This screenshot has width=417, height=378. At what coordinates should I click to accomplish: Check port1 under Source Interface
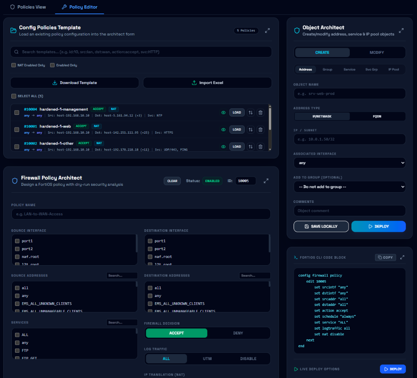coord(17,241)
